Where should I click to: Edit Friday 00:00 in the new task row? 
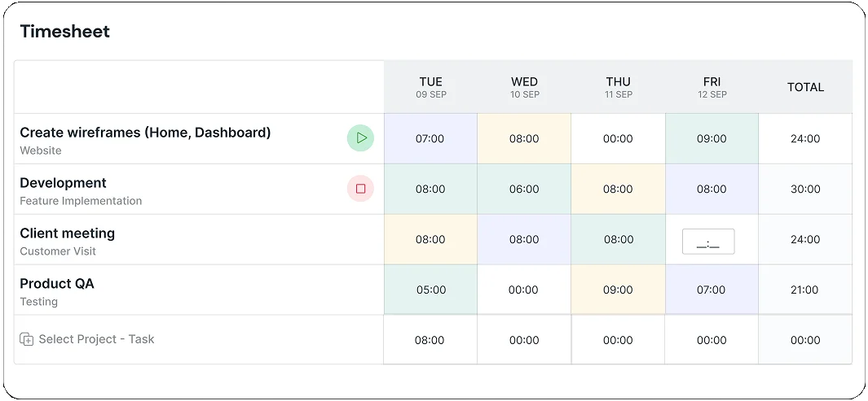[712, 340]
